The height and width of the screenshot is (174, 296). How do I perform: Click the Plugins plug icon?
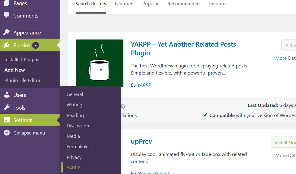click(x=7, y=45)
